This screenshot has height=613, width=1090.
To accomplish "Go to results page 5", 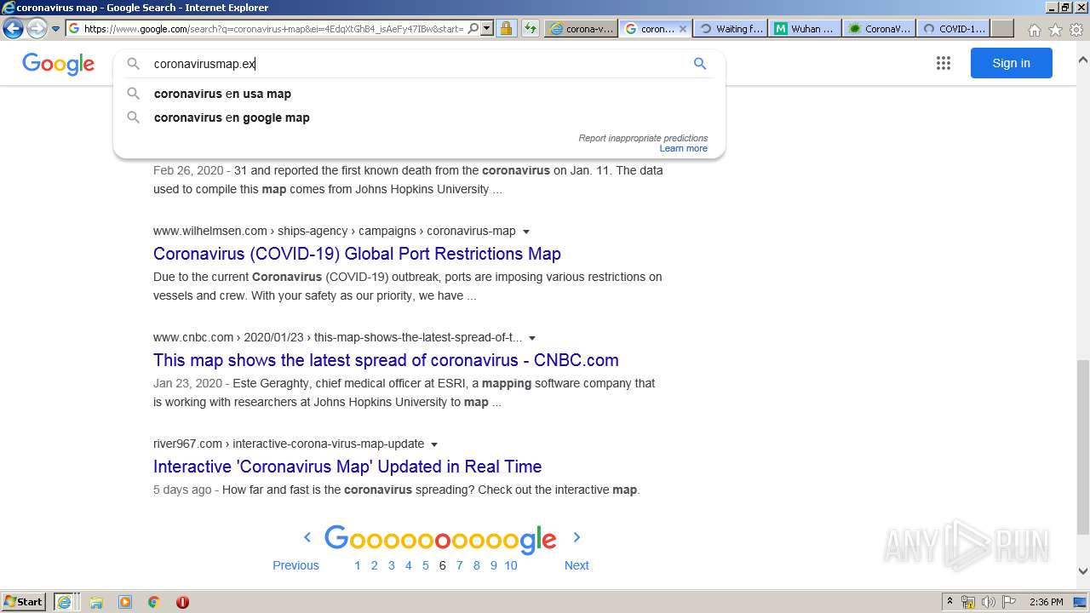I will [x=426, y=565].
